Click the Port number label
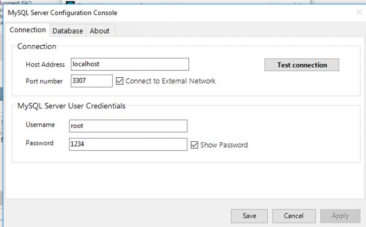 (x=44, y=82)
